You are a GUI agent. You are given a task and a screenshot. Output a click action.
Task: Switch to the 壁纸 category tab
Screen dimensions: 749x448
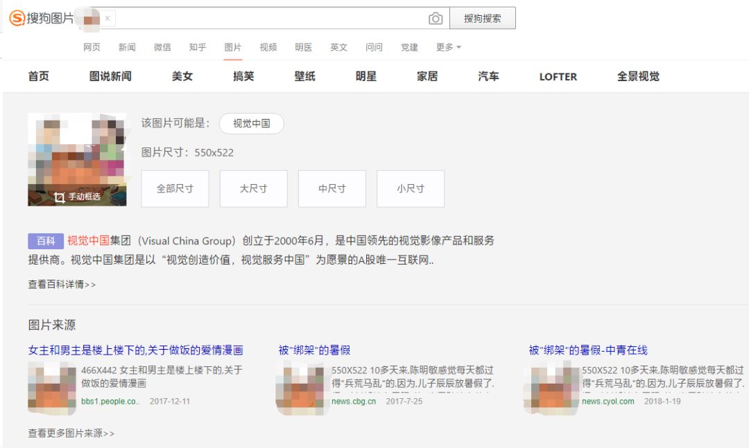click(x=305, y=77)
